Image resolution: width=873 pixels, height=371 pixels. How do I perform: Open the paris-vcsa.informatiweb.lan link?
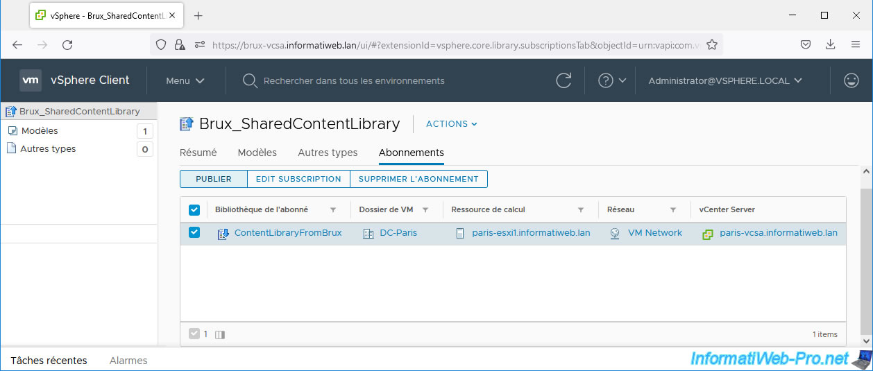click(x=779, y=233)
